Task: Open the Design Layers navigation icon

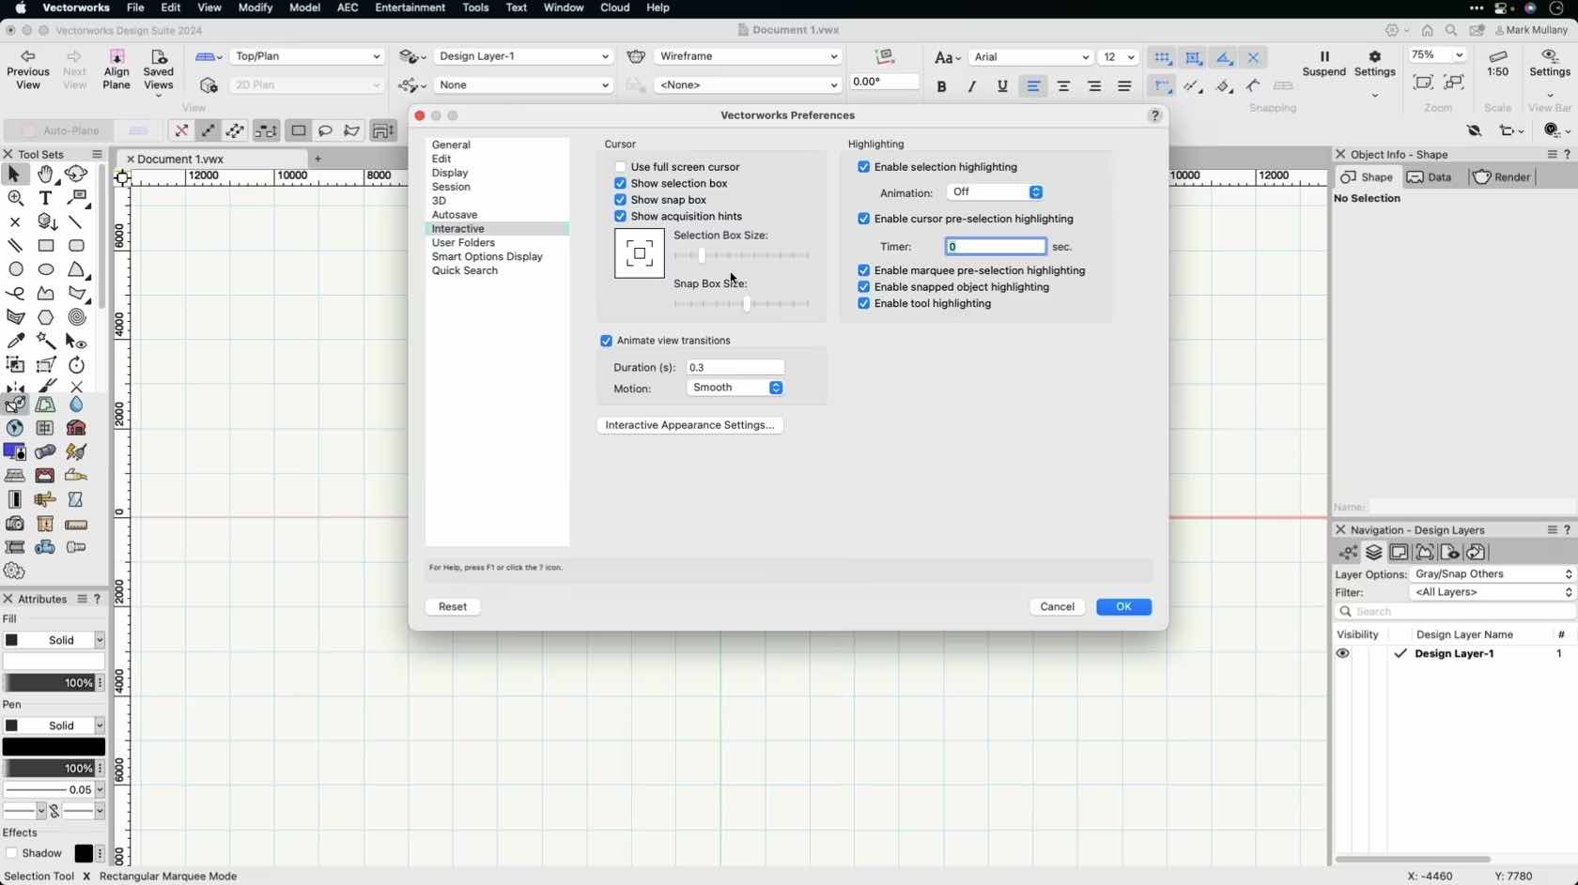Action: pyautogui.click(x=1374, y=553)
